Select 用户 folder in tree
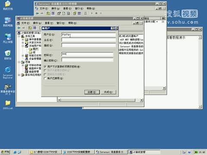The height and width of the screenshot is (155, 207). pyautogui.click(x=34, y=49)
